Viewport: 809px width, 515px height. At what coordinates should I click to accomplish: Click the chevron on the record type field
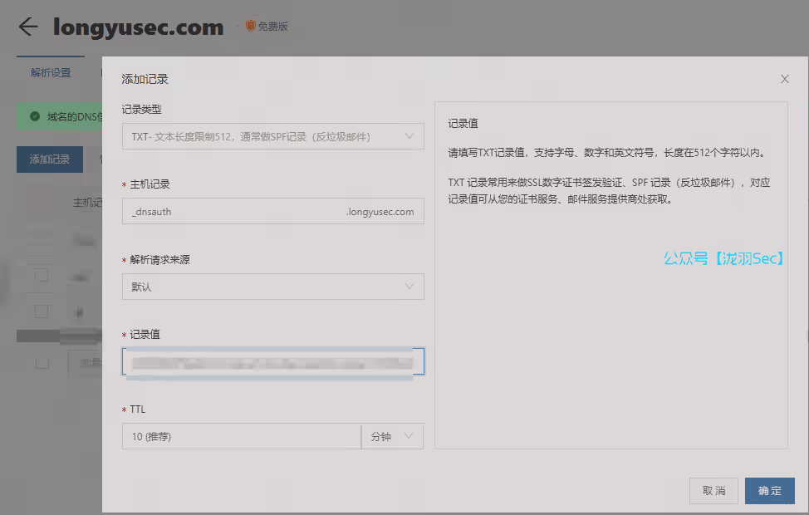click(409, 135)
